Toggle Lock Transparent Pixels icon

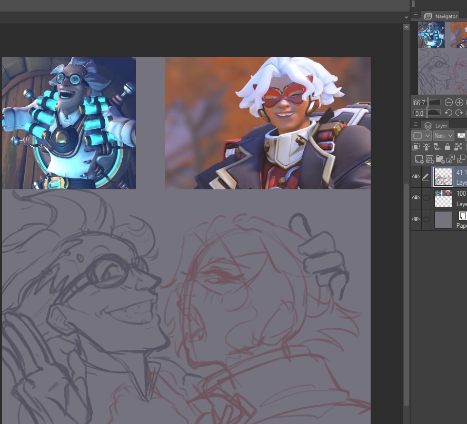(x=458, y=146)
